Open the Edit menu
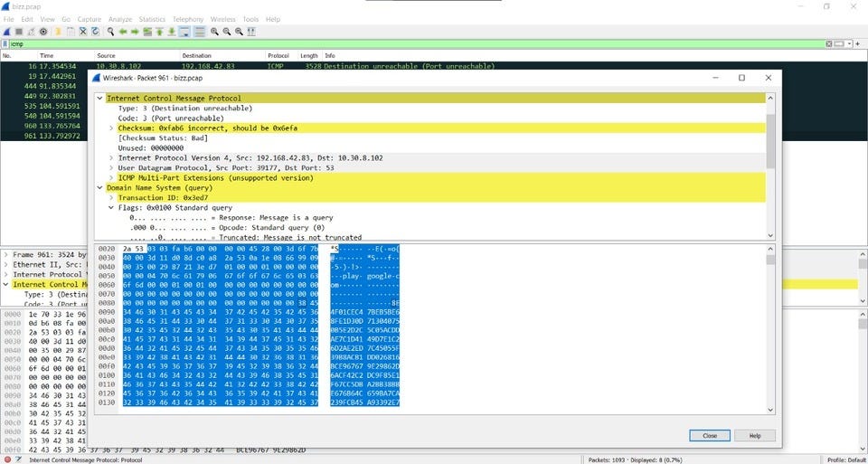This screenshot has height=464, width=868. [x=27, y=19]
